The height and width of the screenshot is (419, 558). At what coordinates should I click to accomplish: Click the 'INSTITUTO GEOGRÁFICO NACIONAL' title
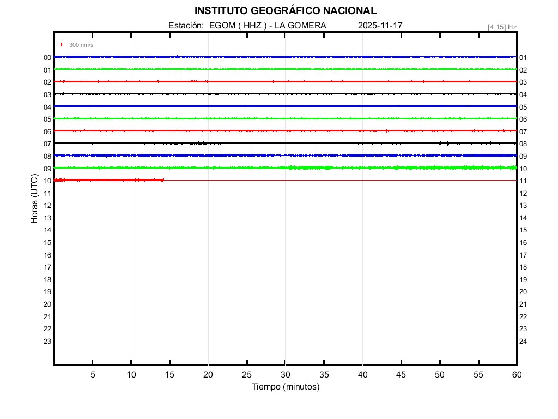285,11
